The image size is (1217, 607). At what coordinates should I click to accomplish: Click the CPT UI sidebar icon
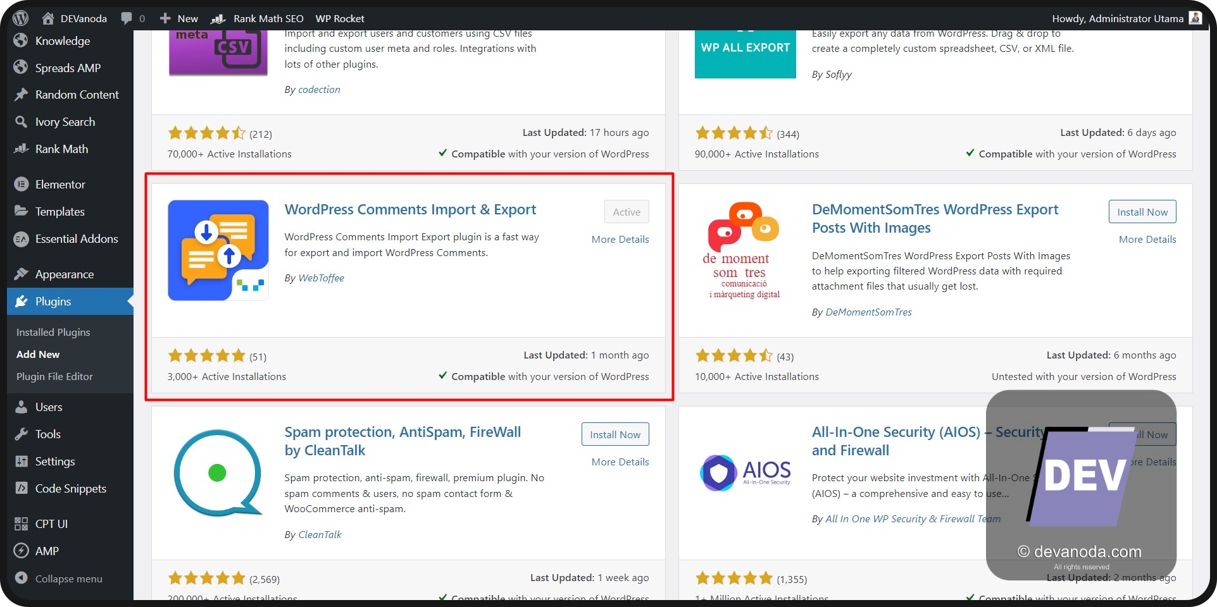[21, 524]
